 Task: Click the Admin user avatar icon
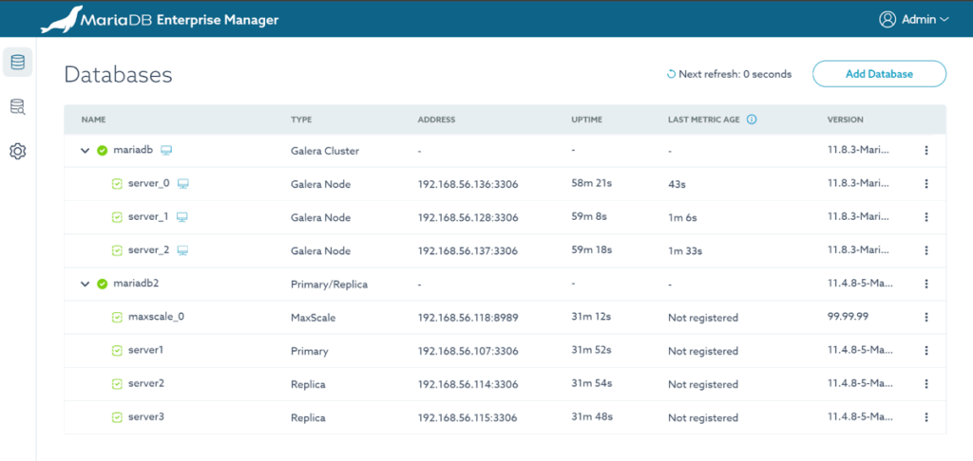[887, 19]
